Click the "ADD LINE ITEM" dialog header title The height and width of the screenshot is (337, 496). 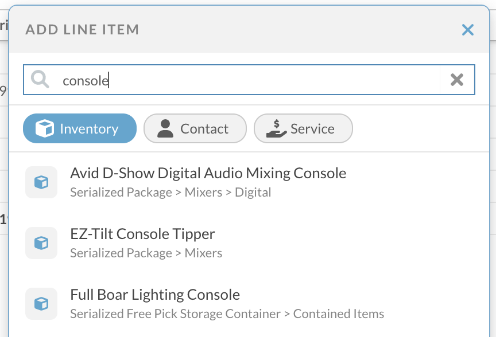pyautogui.click(x=82, y=30)
